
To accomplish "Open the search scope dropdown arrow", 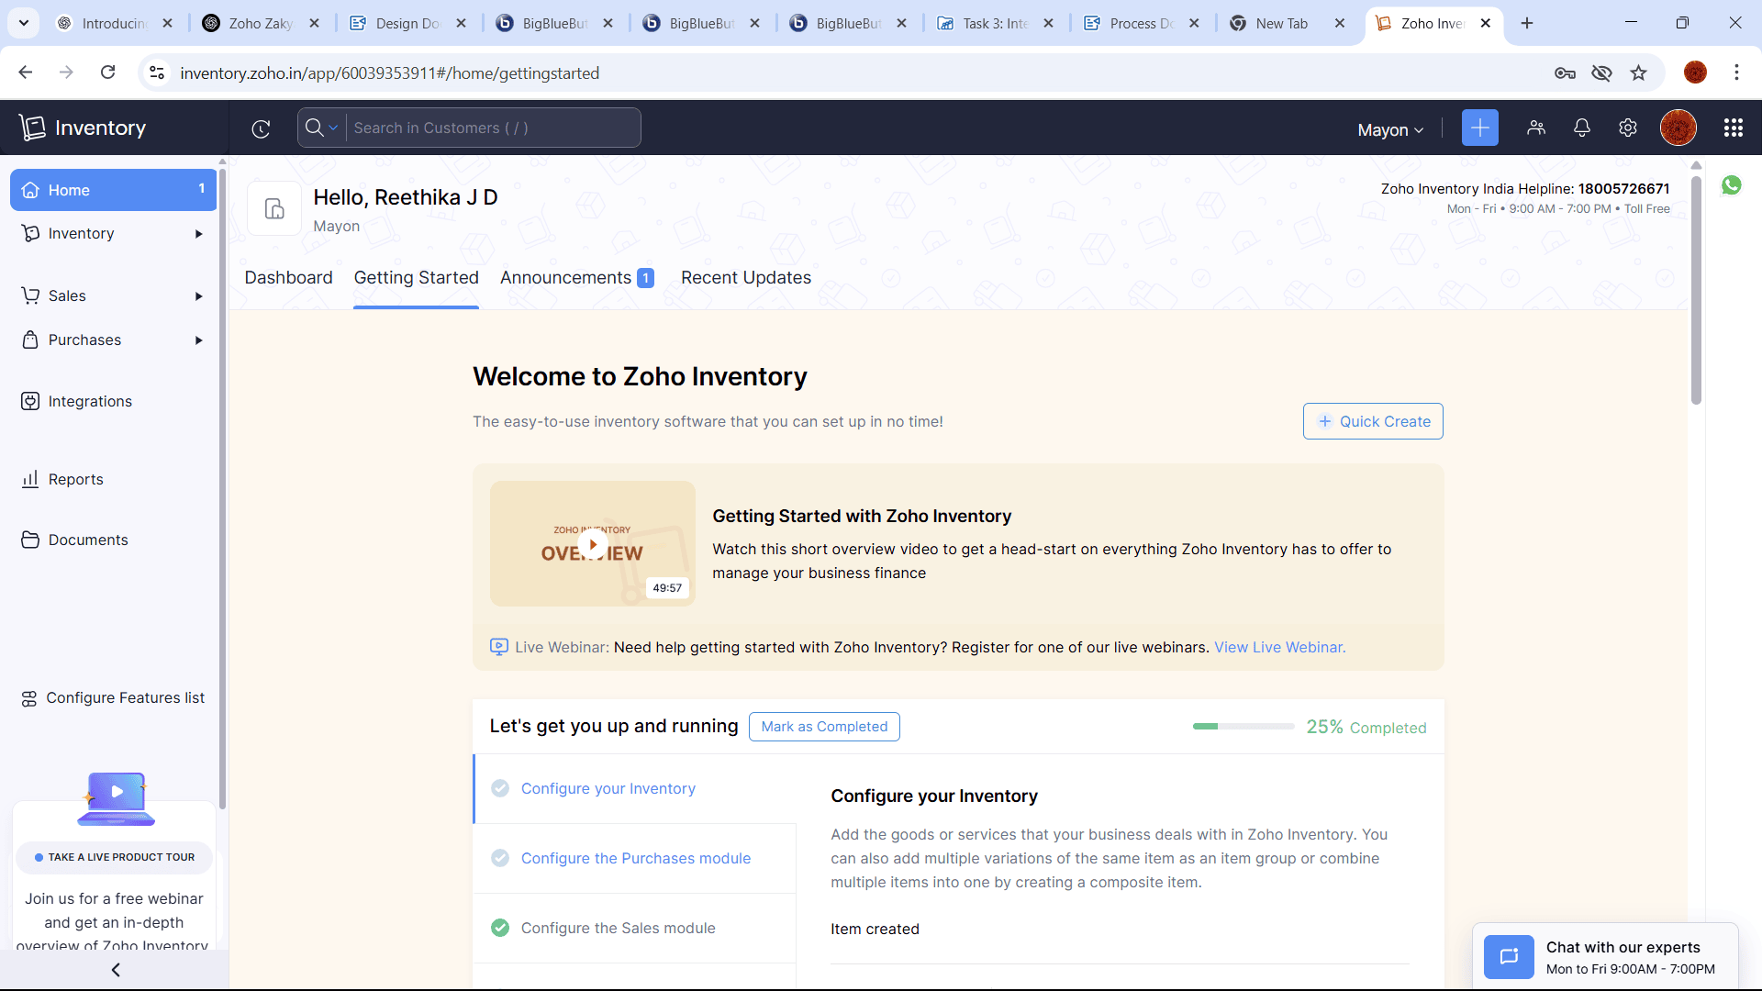I will (333, 128).
